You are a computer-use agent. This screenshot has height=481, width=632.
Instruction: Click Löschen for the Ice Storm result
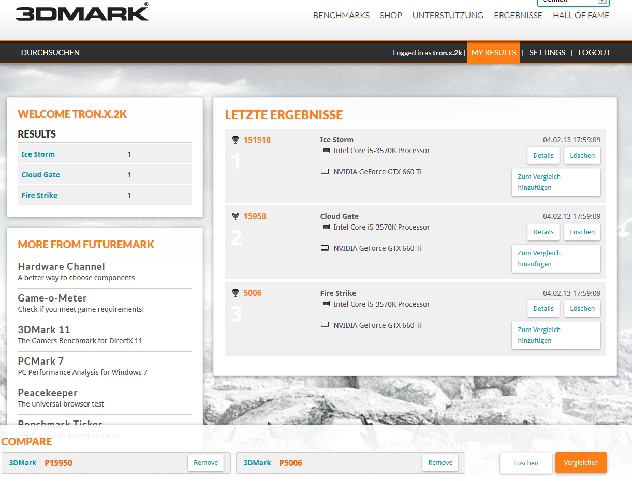tap(582, 155)
